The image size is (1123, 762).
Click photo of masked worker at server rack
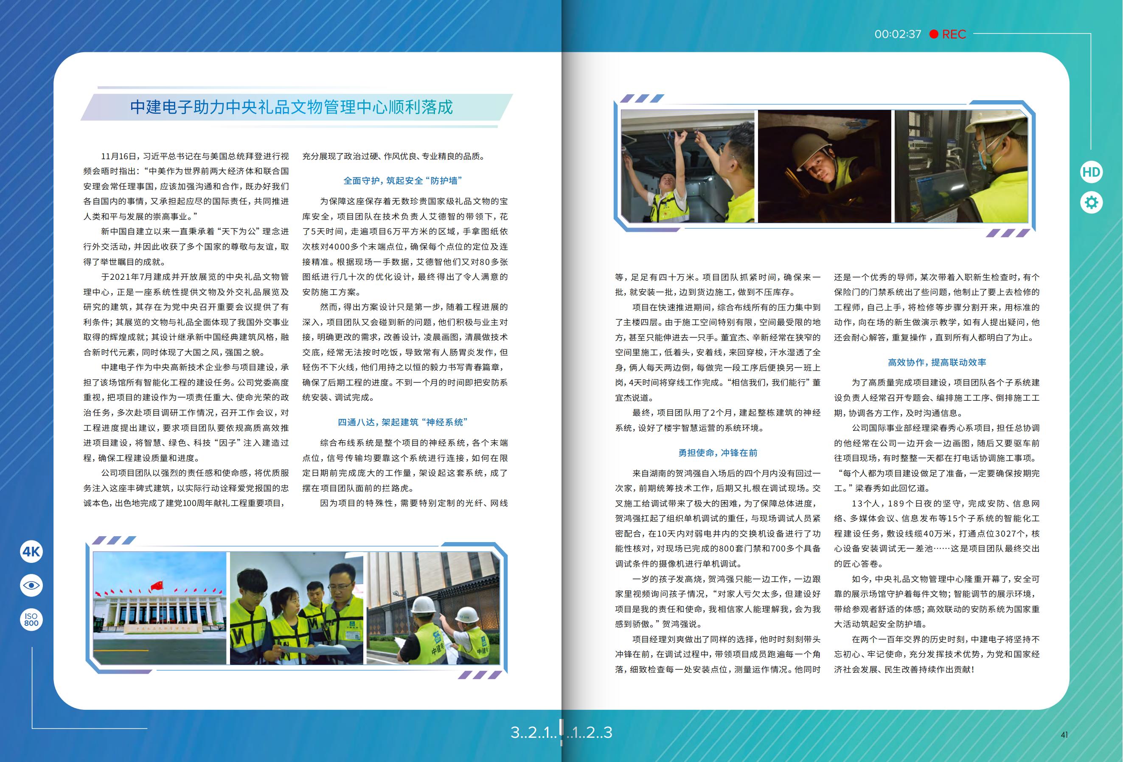[961, 166]
